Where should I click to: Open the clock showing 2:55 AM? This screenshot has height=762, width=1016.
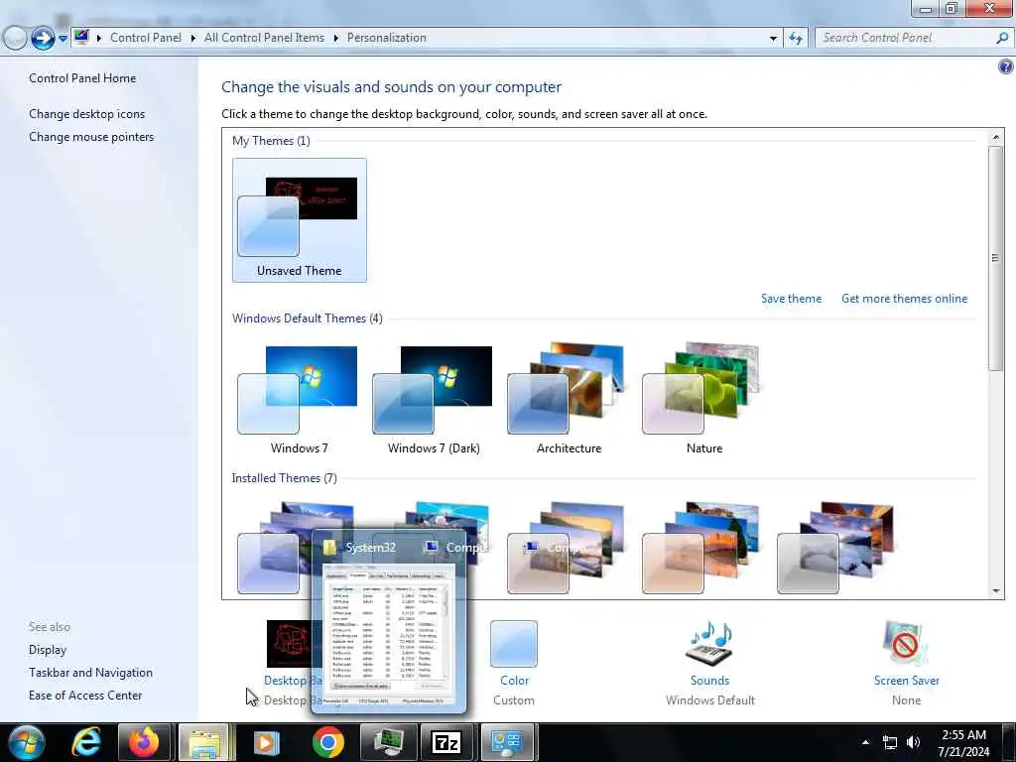point(963,743)
